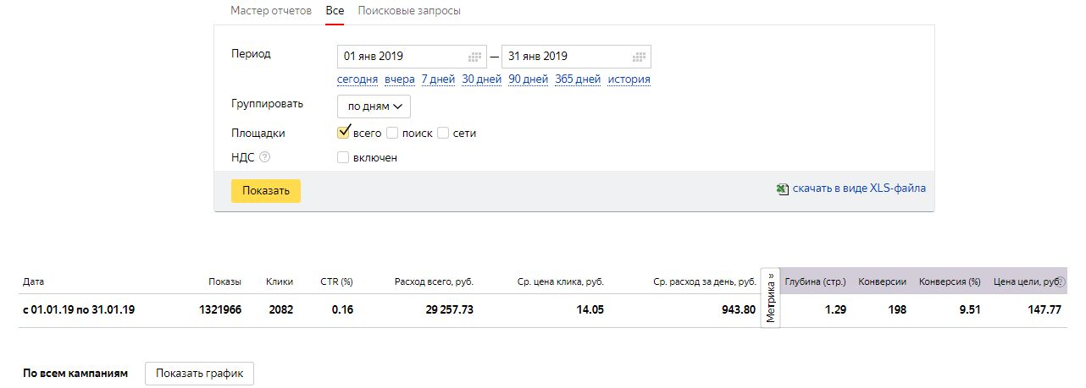
Task: Open calendar picker for start date
Action: click(475, 57)
